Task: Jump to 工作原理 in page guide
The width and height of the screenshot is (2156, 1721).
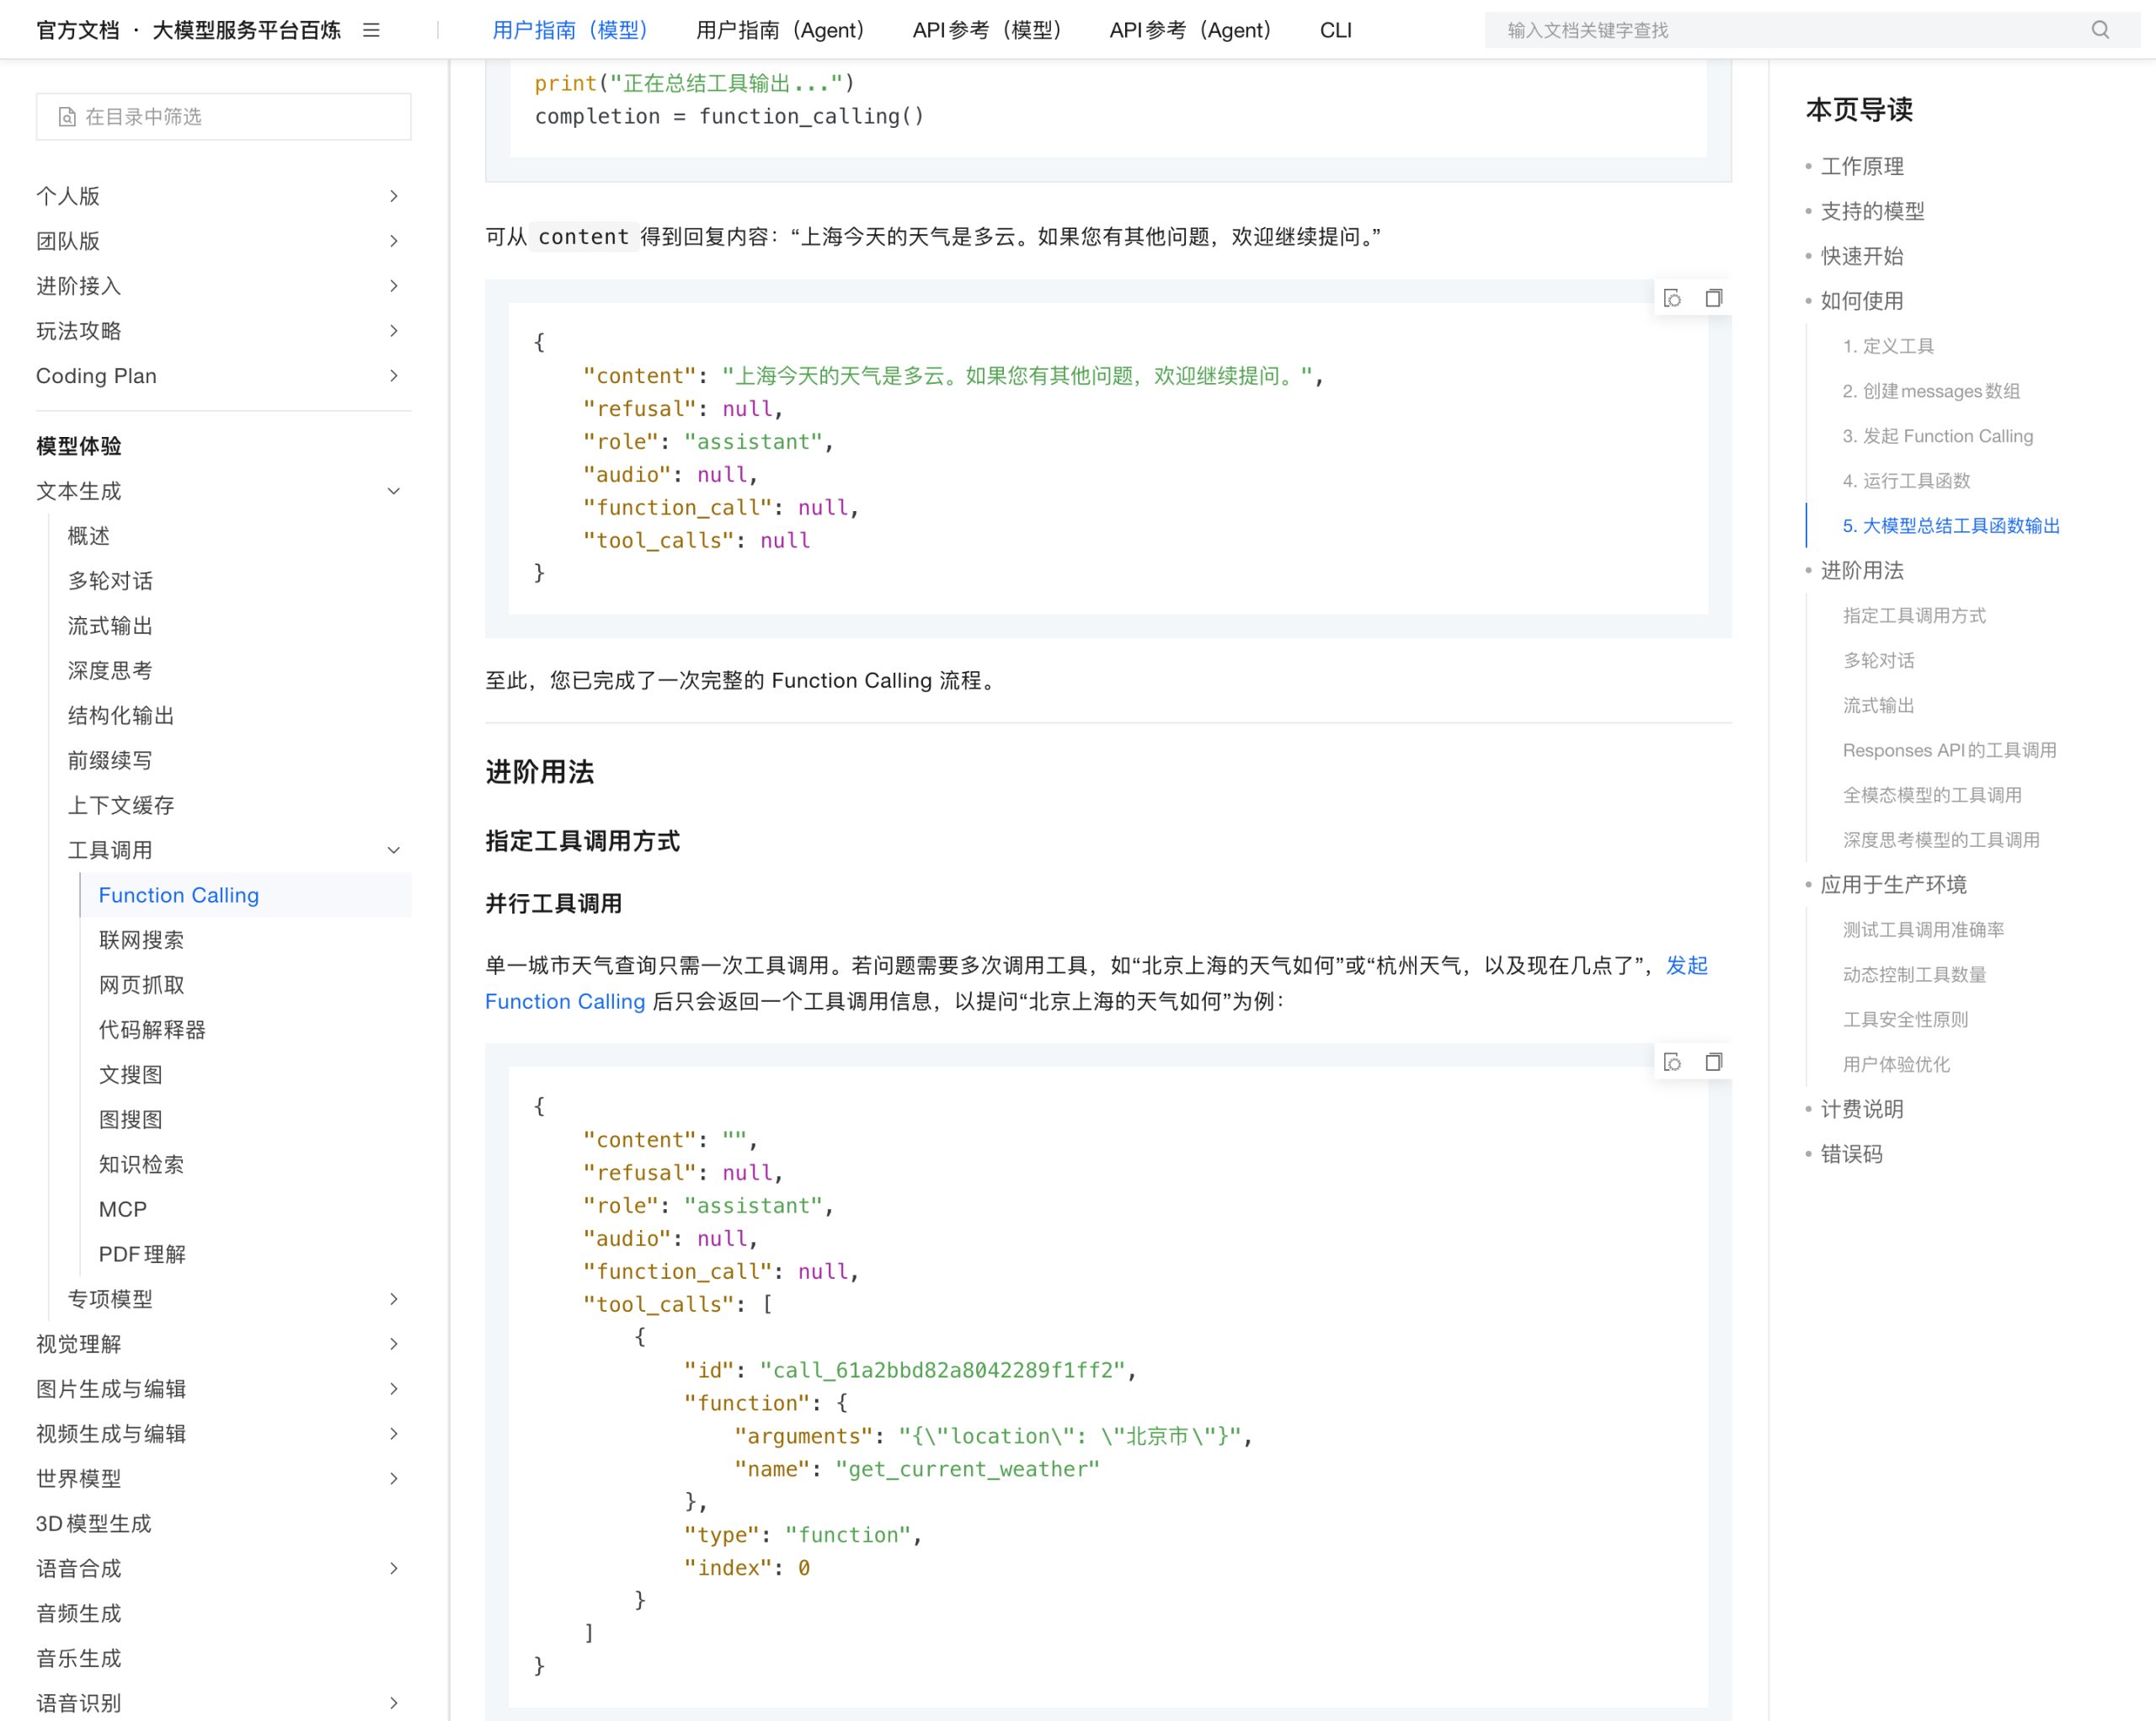Action: coord(1862,166)
